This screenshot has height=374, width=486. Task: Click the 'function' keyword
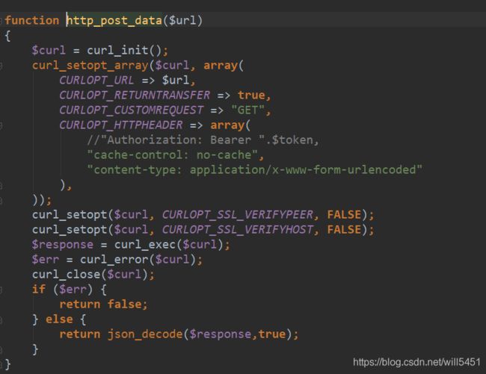(x=32, y=20)
